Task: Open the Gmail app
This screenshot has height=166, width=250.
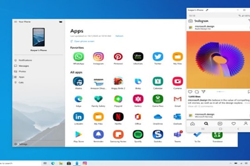Action: 177,99
